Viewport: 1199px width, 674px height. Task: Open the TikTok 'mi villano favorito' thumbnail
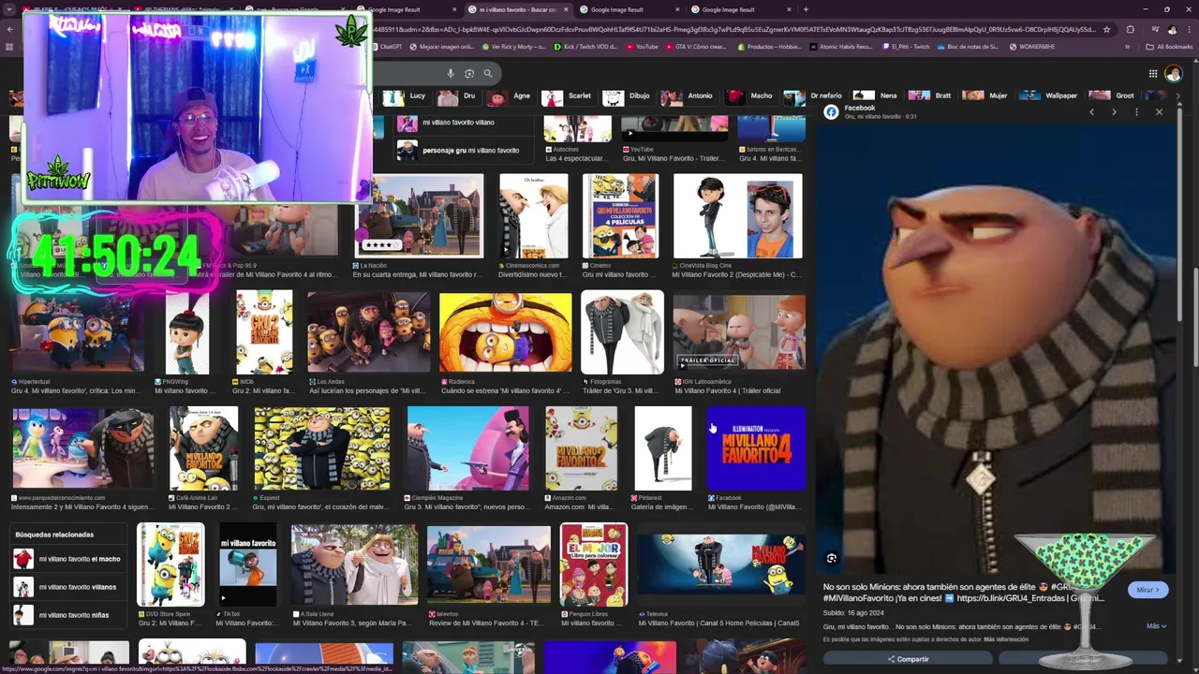tap(248, 564)
